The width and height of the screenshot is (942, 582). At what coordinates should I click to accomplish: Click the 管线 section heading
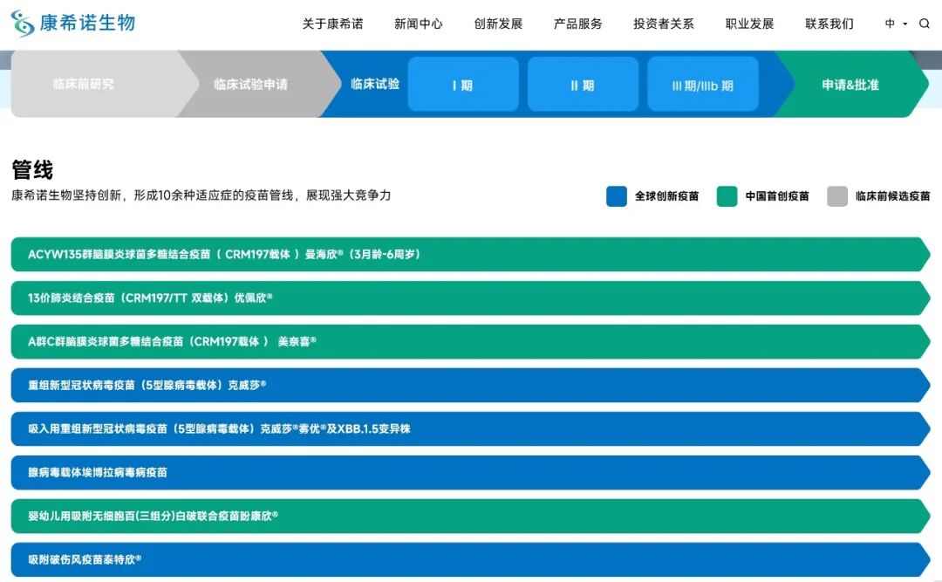point(32,169)
